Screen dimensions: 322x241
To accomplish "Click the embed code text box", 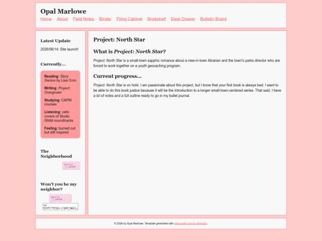I will point(60,206).
